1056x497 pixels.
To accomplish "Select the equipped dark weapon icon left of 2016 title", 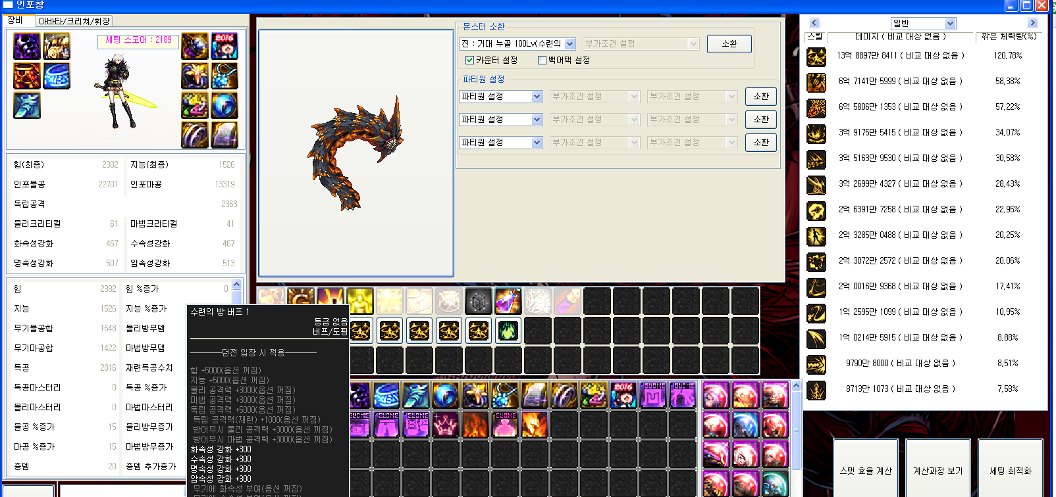I will click(195, 47).
